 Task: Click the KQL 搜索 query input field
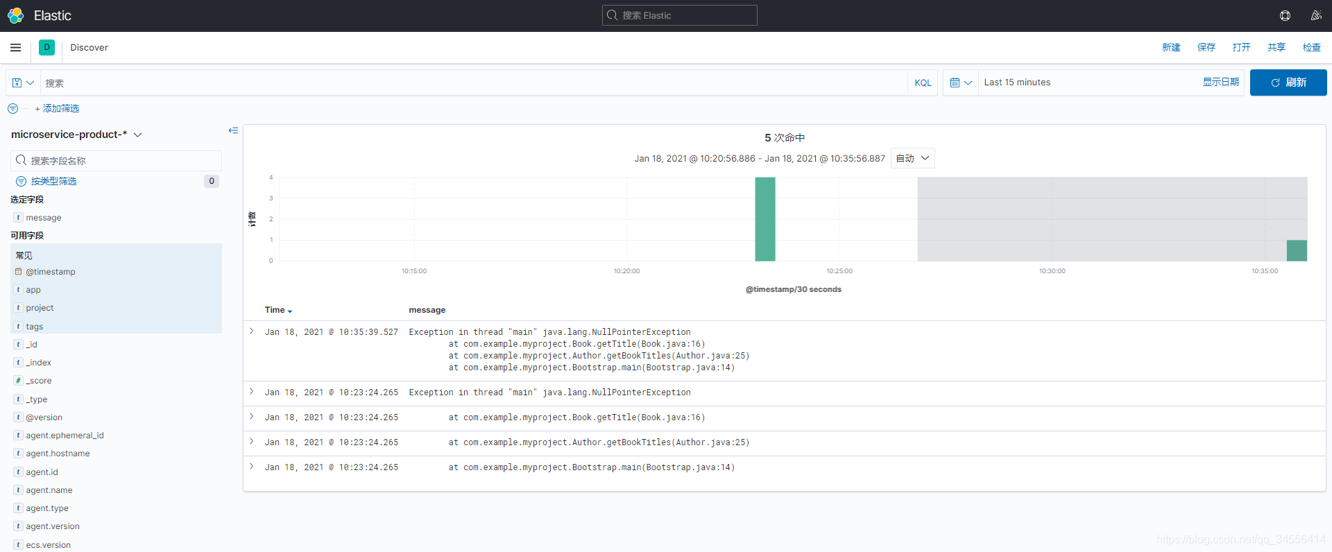click(x=474, y=83)
